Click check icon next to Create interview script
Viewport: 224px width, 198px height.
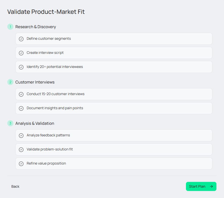click(x=21, y=53)
